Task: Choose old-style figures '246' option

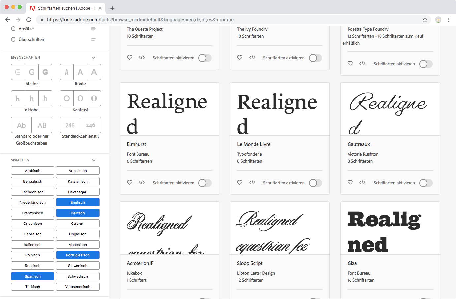Action: pyautogui.click(x=91, y=125)
